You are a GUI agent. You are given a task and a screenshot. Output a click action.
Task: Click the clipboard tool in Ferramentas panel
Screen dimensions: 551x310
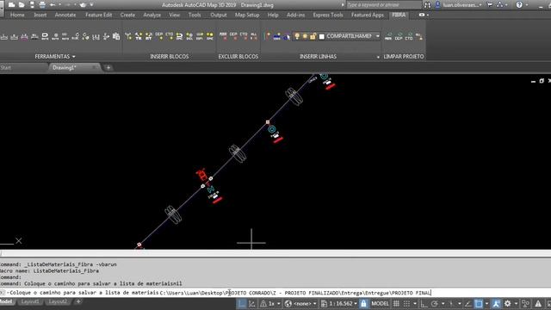116,36
